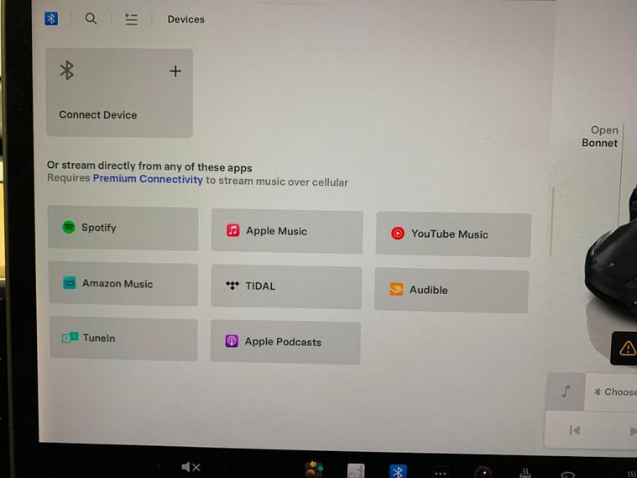The image size is (637, 478).
Task: Tap the Choose media source label
Action: tap(615, 391)
